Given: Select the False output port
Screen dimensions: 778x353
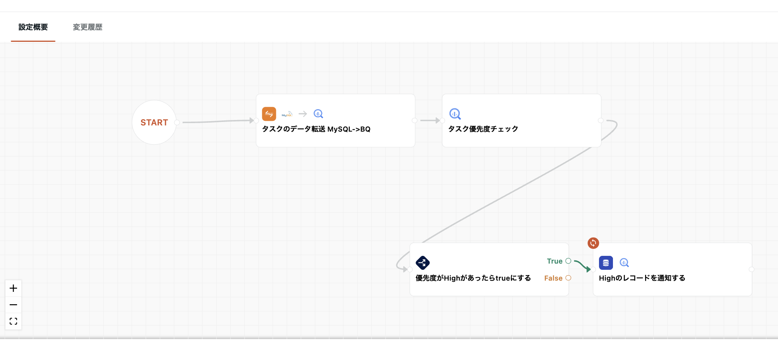Looking at the screenshot, I should (x=568, y=278).
